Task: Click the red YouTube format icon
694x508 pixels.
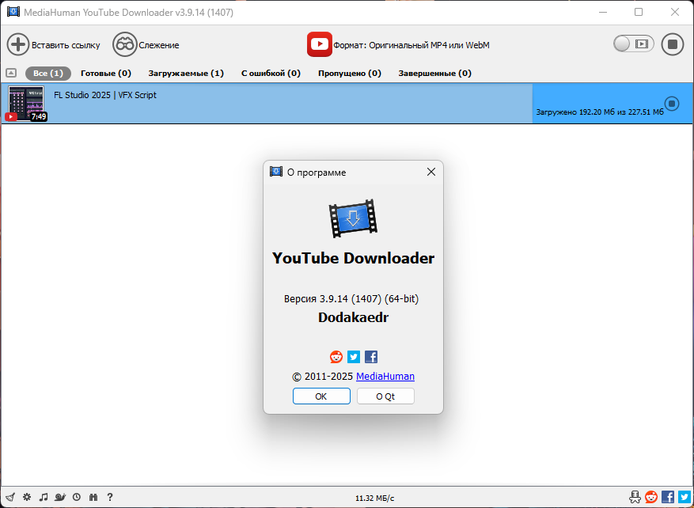Action: (320, 44)
